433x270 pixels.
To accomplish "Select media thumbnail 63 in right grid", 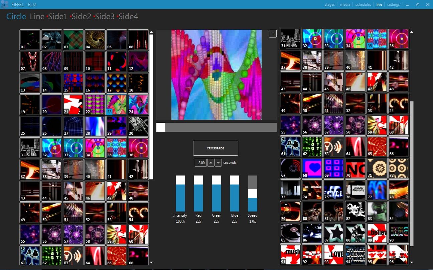I will [x=334, y=147].
